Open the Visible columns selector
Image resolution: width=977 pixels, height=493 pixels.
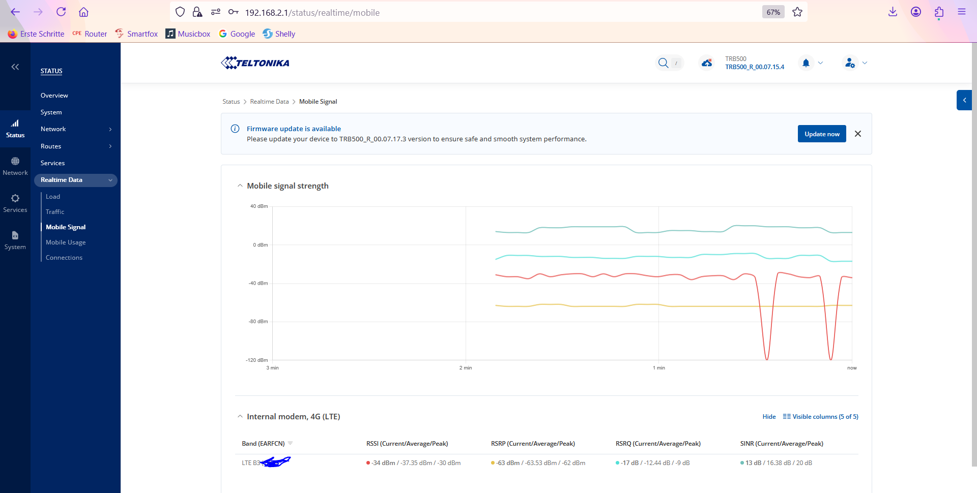point(820,417)
